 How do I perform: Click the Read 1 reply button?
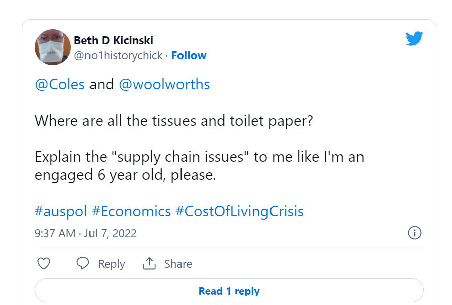tap(229, 290)
